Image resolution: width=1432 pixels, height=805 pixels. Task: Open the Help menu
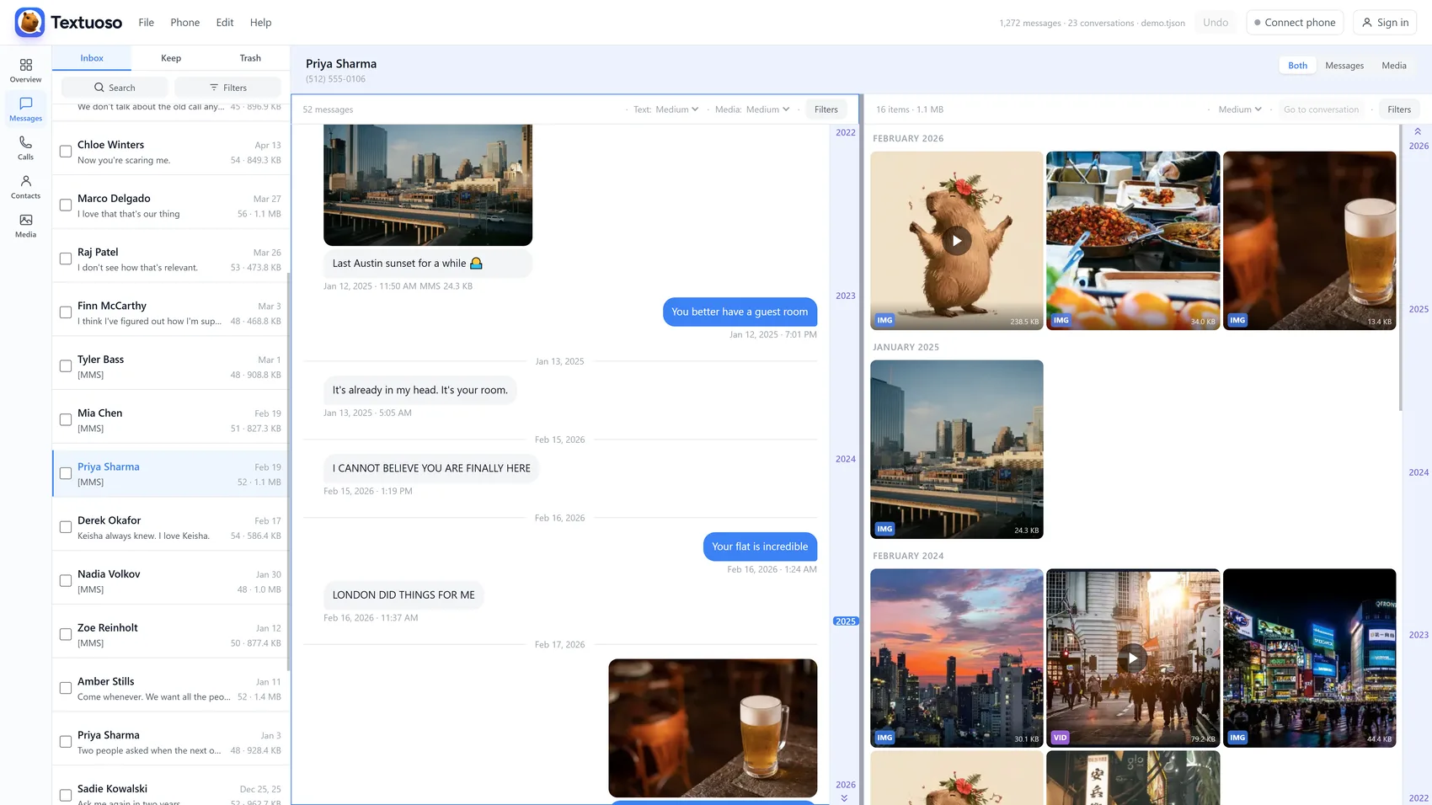260,23
